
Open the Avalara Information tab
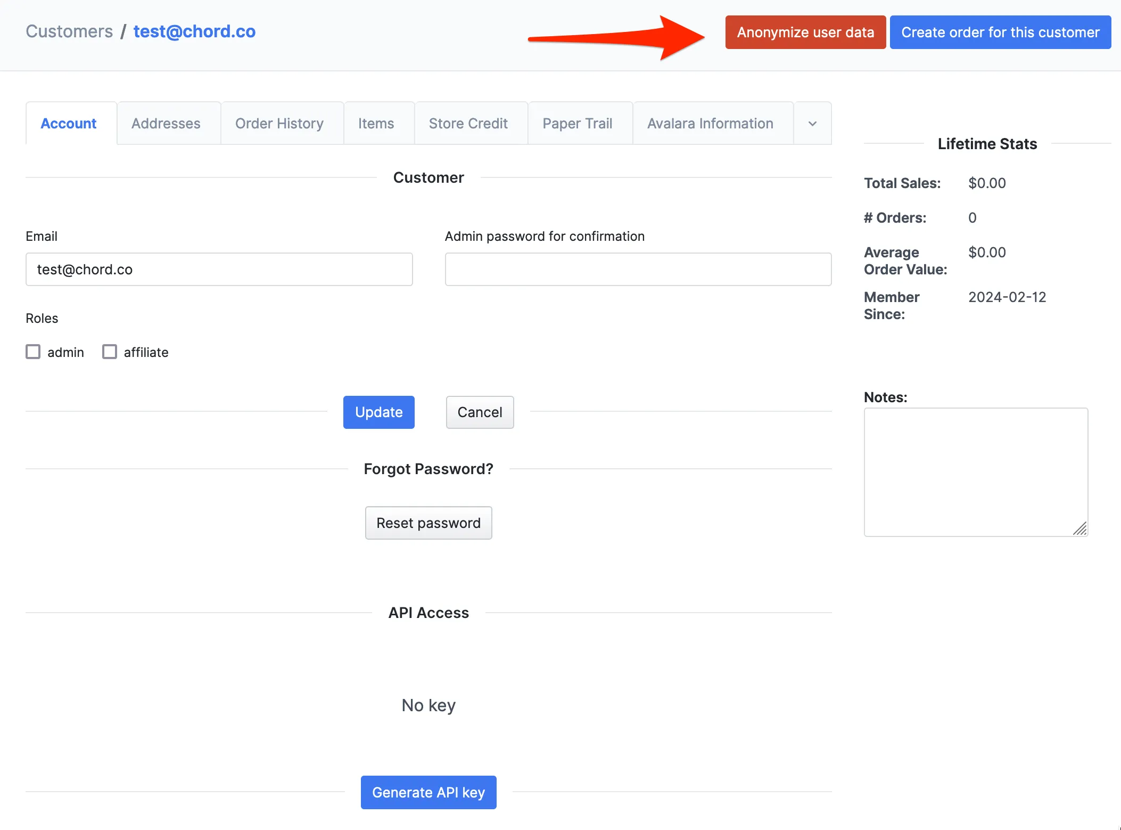click(711, 124)
